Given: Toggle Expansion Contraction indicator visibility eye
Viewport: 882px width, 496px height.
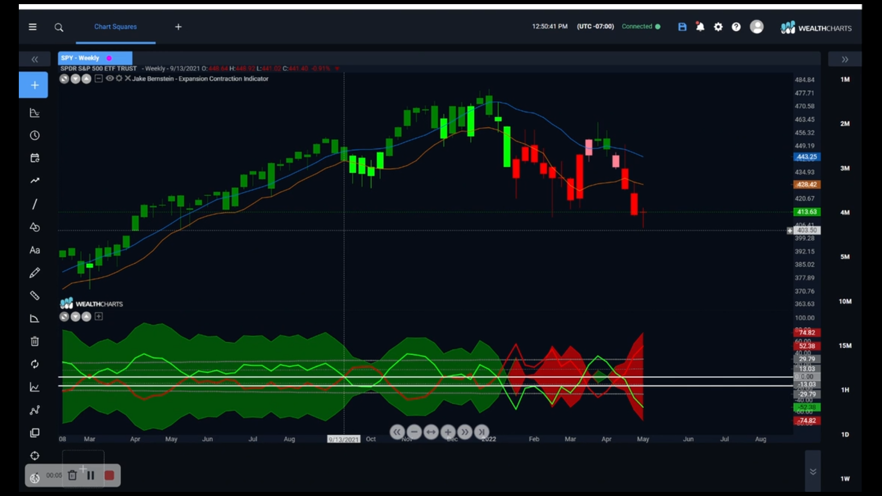Looking at the screenshot, I should 109,79.
